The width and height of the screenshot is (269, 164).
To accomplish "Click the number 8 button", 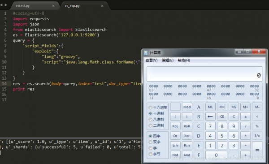I will pos(222,126).
